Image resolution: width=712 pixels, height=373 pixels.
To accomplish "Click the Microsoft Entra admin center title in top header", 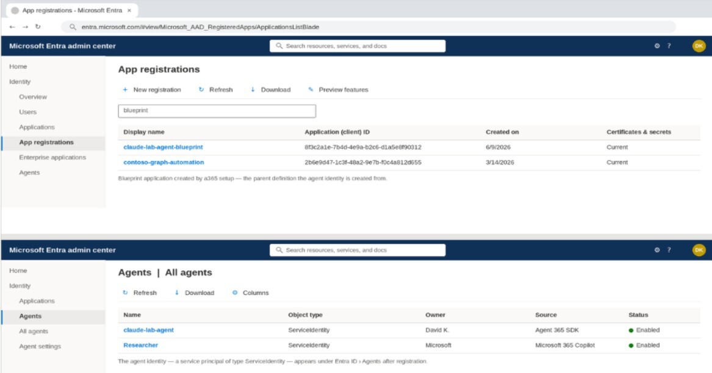I will click(63, 46).
